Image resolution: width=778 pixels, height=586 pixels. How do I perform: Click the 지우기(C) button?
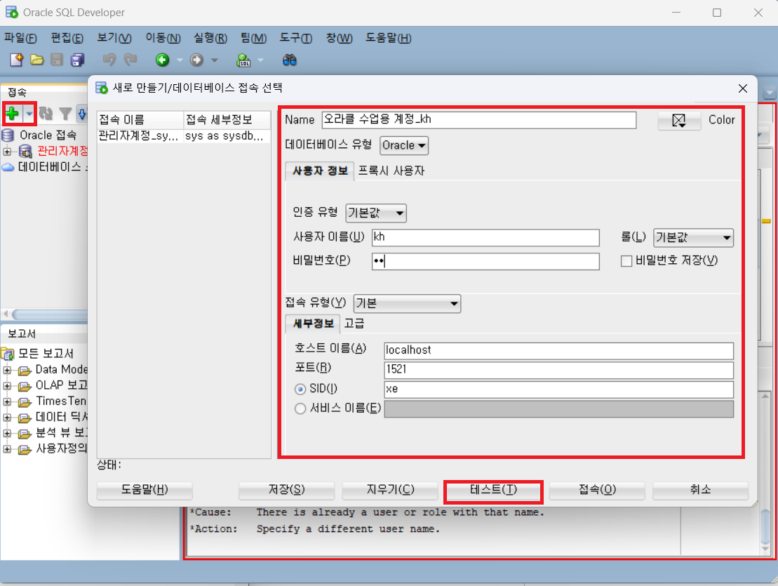390,491
